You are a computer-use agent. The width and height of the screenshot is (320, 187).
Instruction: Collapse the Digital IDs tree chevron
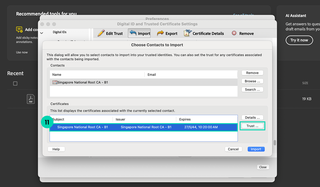click(x=42, y=33)
